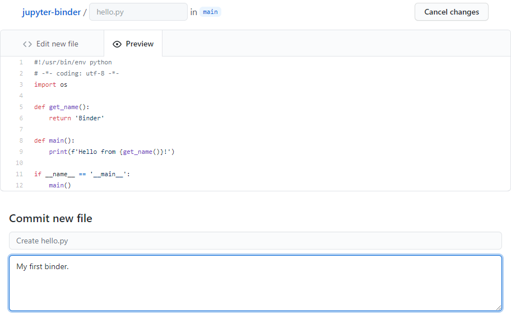511x315 pixels.
Task: Click the description textarea resize handle
Action: tap(498, 307)
